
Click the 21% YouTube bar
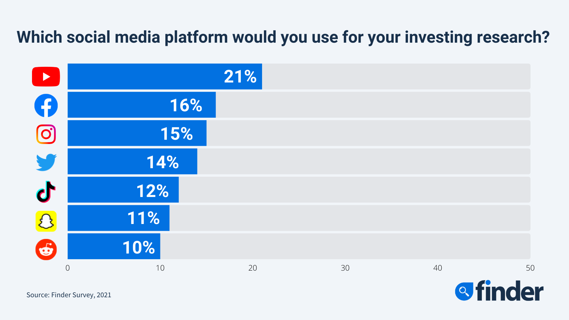[165, 76]
